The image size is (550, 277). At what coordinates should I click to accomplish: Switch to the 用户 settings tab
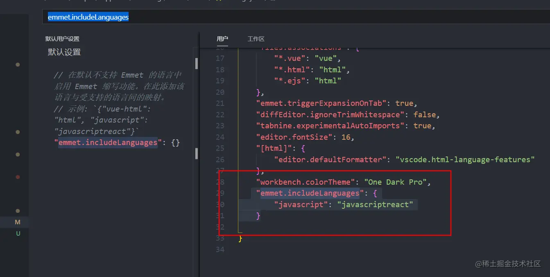point(222,39)
